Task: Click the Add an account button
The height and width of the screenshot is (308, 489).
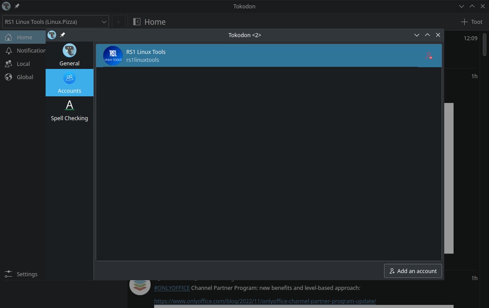Action: (413, 271)
